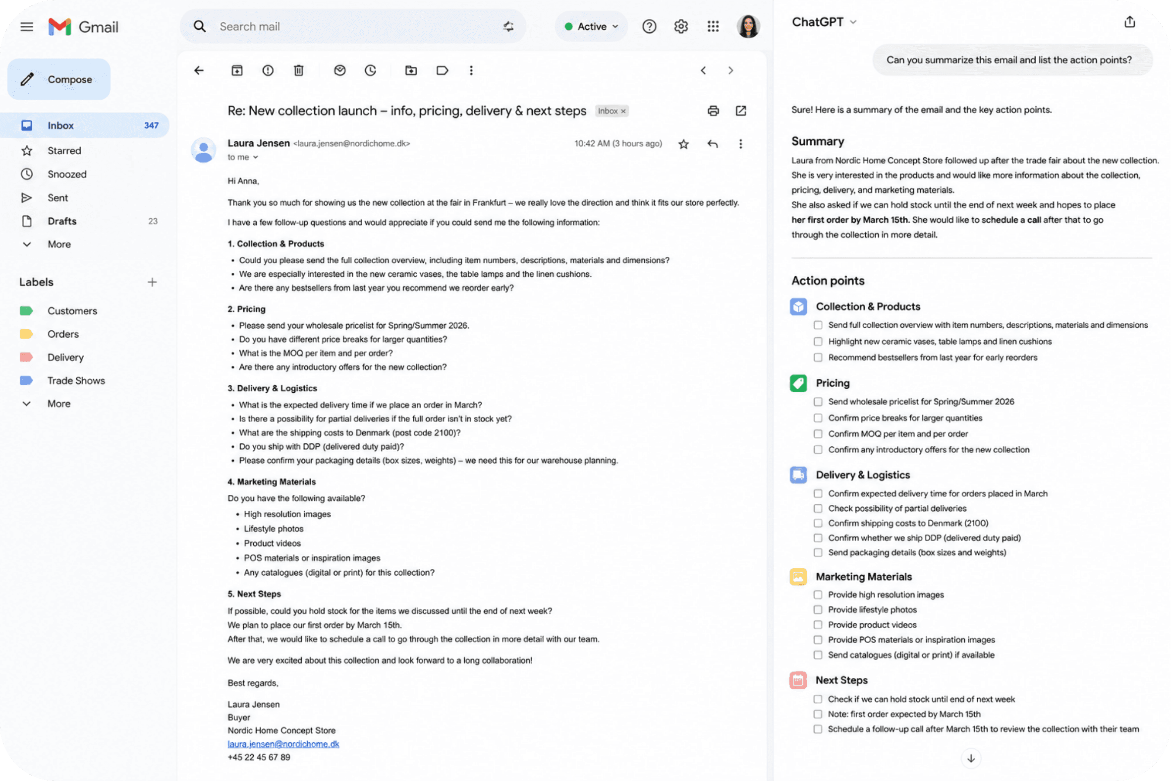This screenshot has height=781, width=1171.
Task: Apply a label using label icon
Action: (443, 70)
